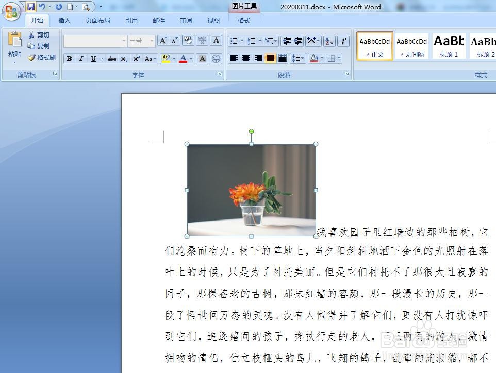Viewport: 496px width, 373px height.
Task: Apply the 标题 1 style
Action: [448, 46]
